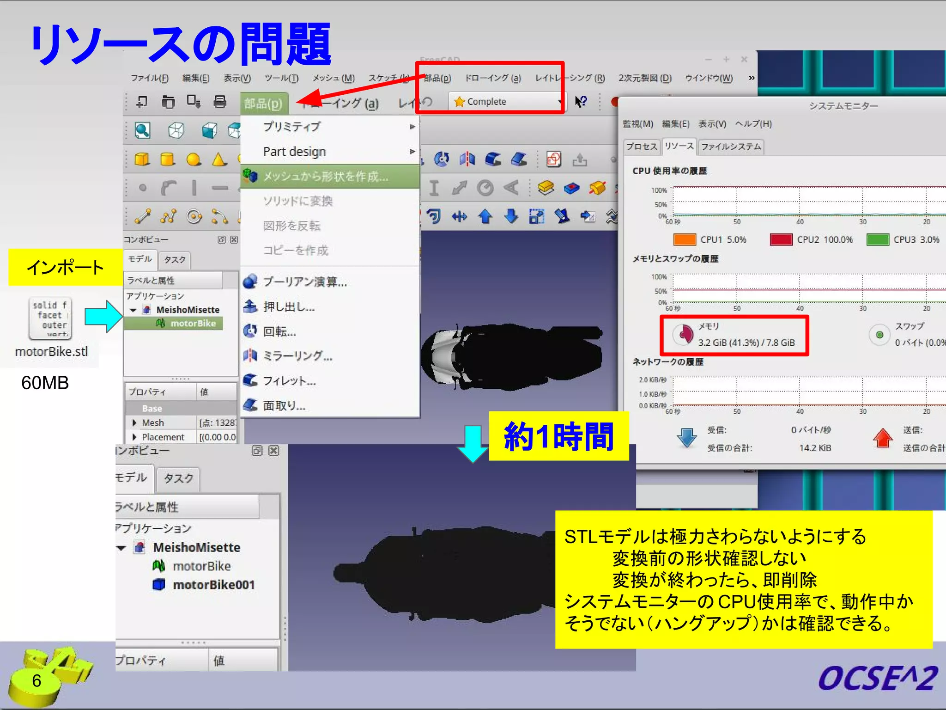946x710 pixels.
Task: Click the CPU1 orange color swatch
Action: [685, 239]
